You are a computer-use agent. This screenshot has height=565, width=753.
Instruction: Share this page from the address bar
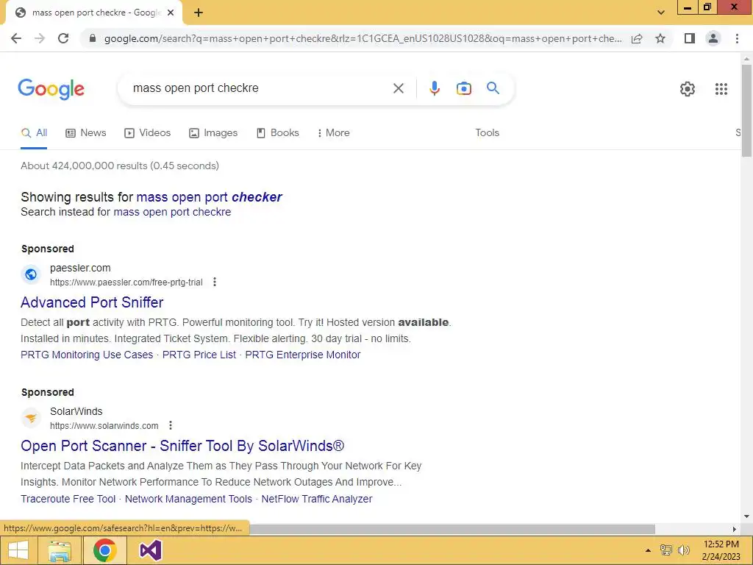pyautogui.click(x=637, y=38)
